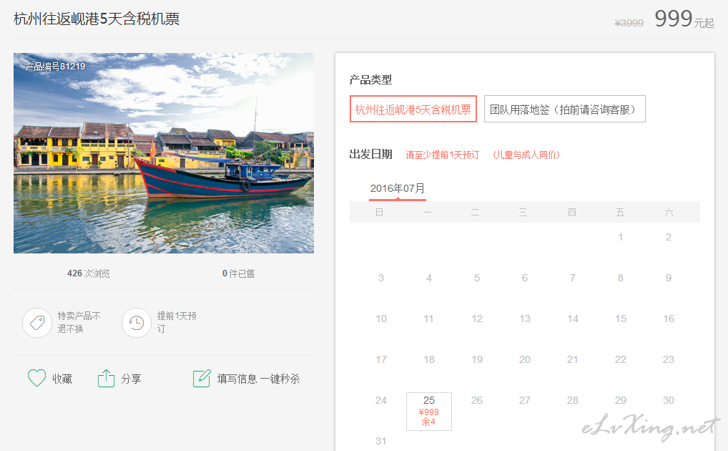Click calendar date 15

coord(620,319)
